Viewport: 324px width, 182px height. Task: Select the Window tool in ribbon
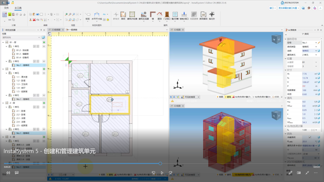(x=175, y=16)
